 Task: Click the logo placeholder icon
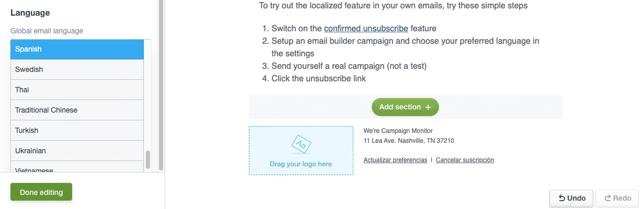[301, 144]
